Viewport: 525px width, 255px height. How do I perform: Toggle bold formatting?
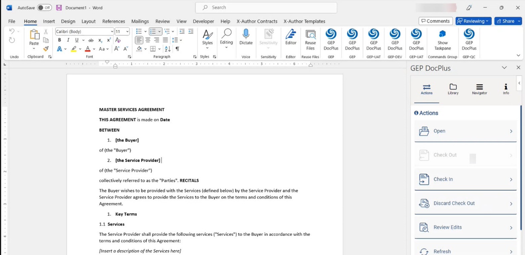click(60, 40)
